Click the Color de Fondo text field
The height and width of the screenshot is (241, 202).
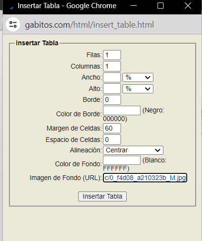122,160
